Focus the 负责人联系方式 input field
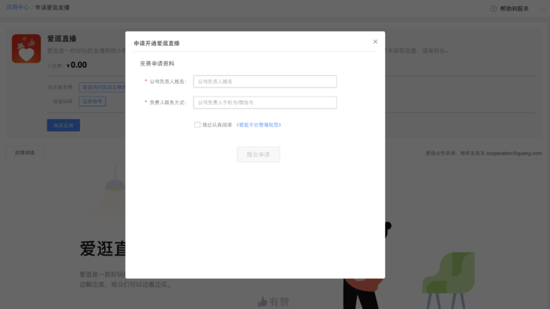 click(x=264, y=102)
